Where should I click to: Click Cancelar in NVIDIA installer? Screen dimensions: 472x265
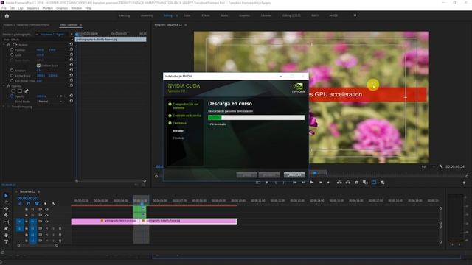tap(294, 175)
